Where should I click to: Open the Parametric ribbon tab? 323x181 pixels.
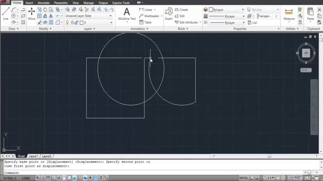tap(61, 3)
